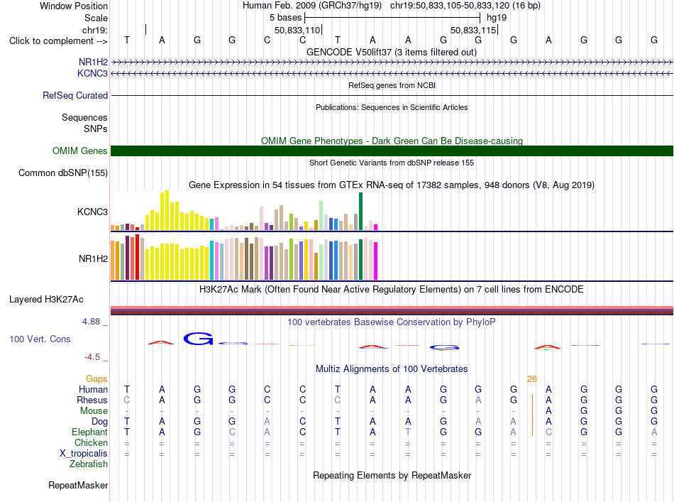
Task: Click the GENCODE V50lift37 track title
Action: point(392,52)
